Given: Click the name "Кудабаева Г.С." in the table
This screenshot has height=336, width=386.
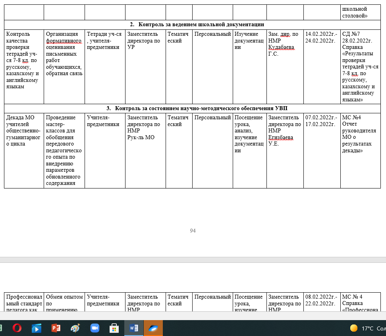Looking at the screenshot, I should coord(279,50).
